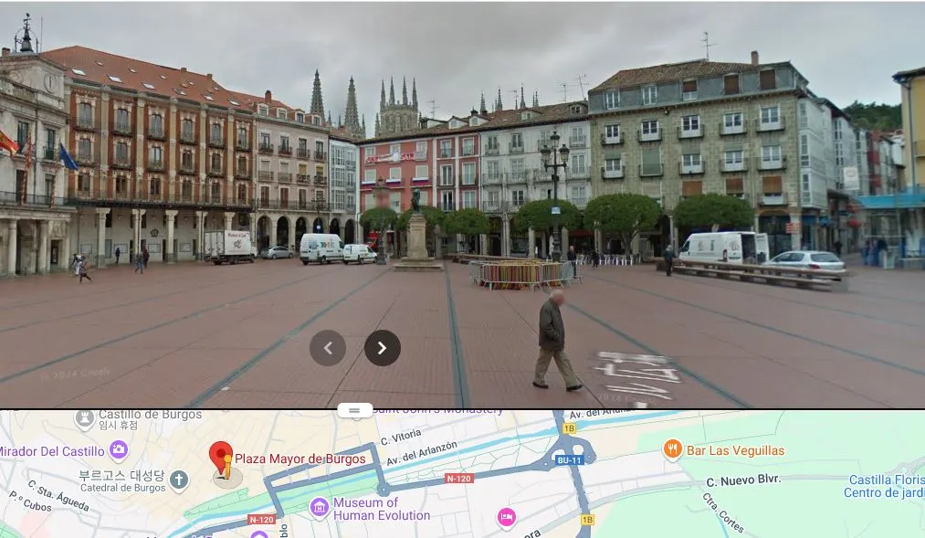The height and width of the screenshot is (538, 925).
Task: Select the Catedral de Burgos cross icon
Action: click(x=179, y=480)
